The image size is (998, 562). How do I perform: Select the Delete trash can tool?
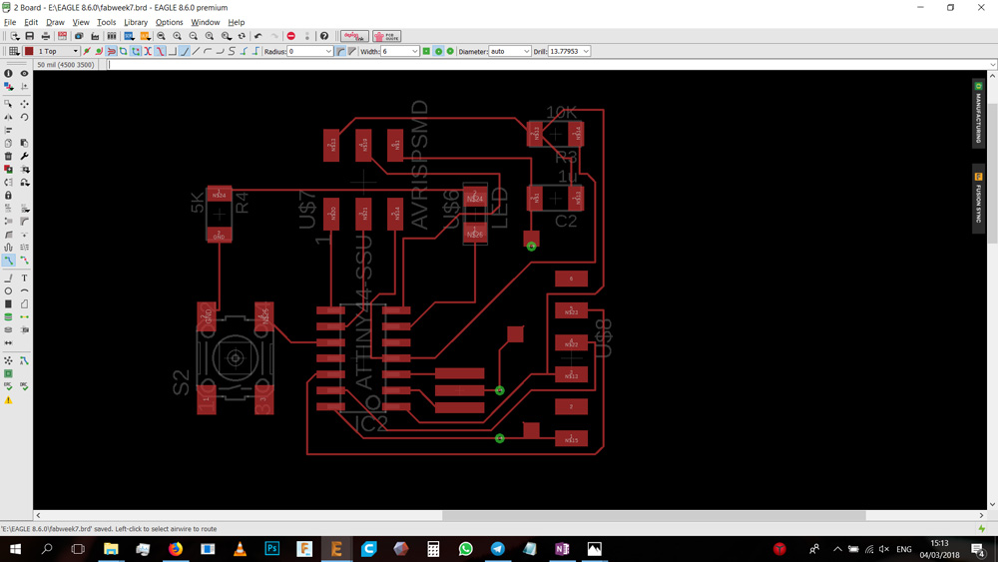coord(8,156)
